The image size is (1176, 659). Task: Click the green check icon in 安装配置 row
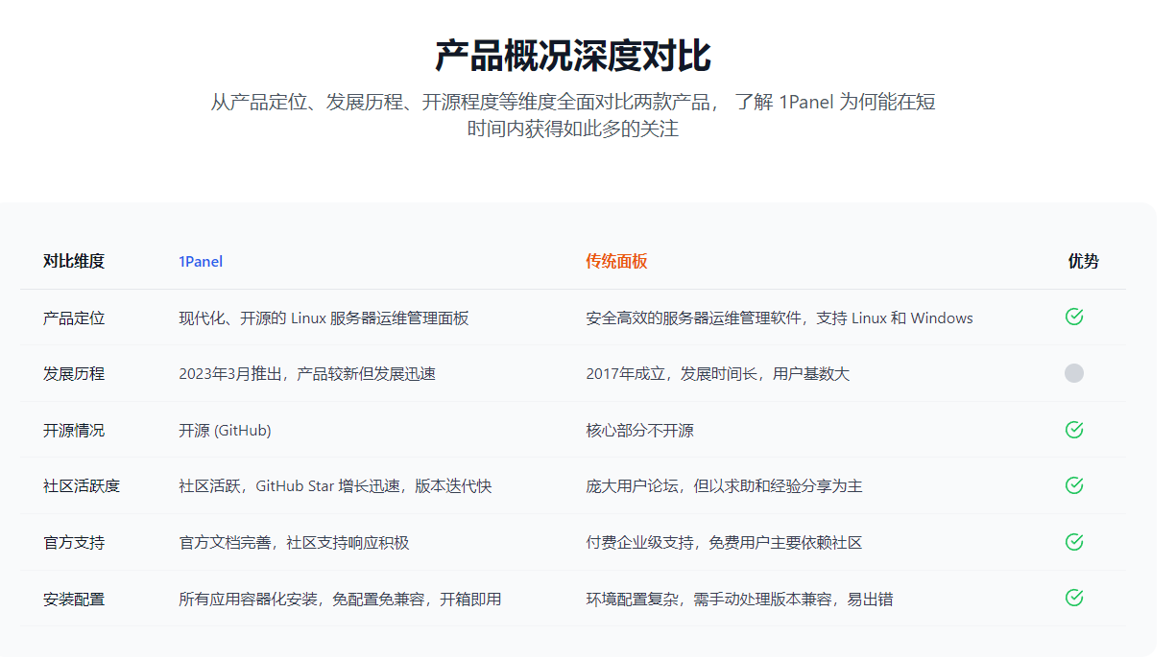1074,598
